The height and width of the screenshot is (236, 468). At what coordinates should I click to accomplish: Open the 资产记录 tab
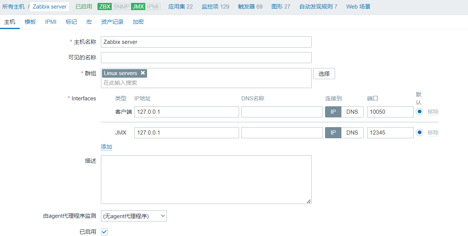click(112, 22)
